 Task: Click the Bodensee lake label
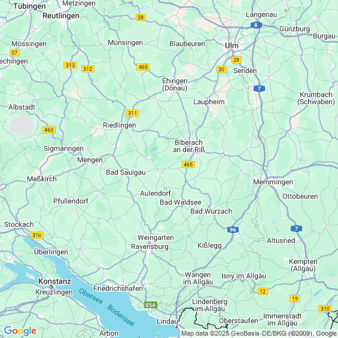(x=121, y=315)
